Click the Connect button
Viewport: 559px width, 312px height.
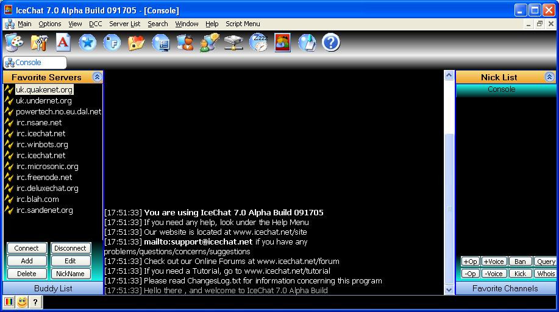click(27, 248)
